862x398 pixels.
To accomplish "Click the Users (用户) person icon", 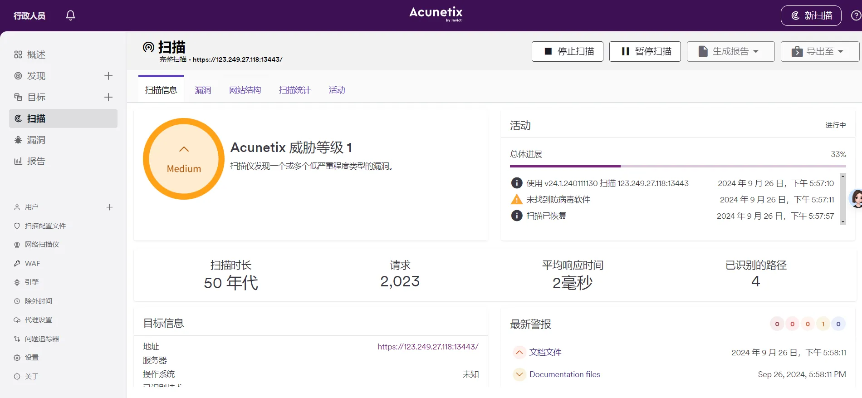I will [17, 207].
